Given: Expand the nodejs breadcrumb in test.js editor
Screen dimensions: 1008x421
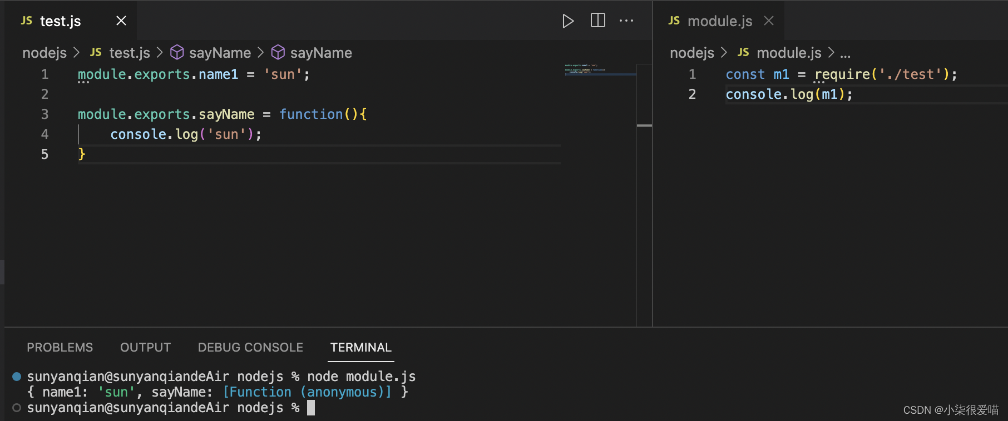Looking at the screenshot, I should [x=45, y=53].
